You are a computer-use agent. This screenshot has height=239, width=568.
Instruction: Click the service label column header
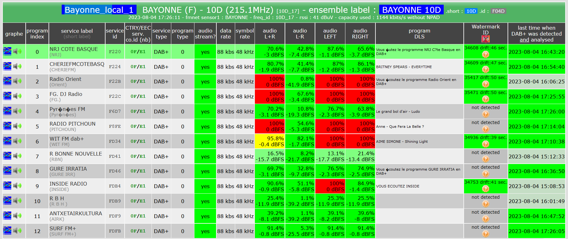pyautogui.click(x=77, y=33)
